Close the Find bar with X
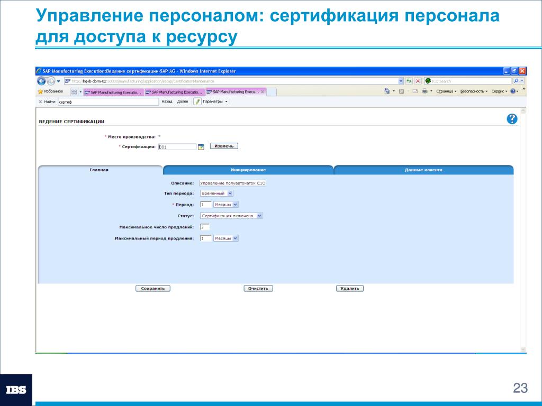The width and height of the screenshot is (542, 406). tap(40, 102)
